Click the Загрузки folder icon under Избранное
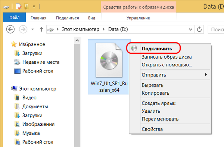The width and height of the screenshot is (224, 147). pos(17,53)
